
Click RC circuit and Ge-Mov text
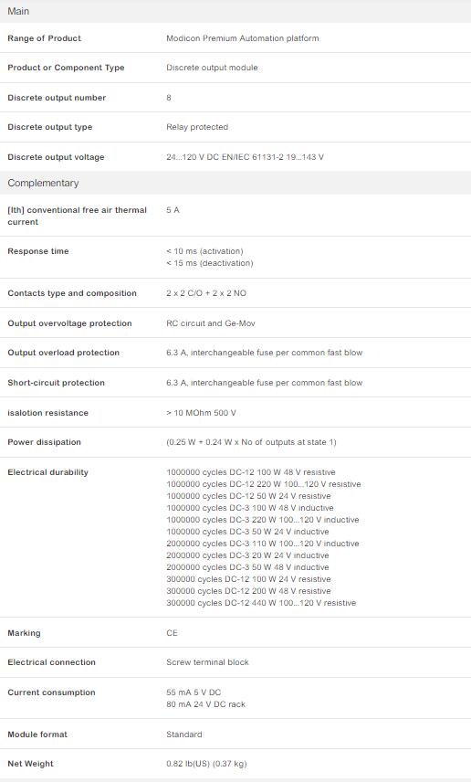pyautogui.click(x=211, y=323)
